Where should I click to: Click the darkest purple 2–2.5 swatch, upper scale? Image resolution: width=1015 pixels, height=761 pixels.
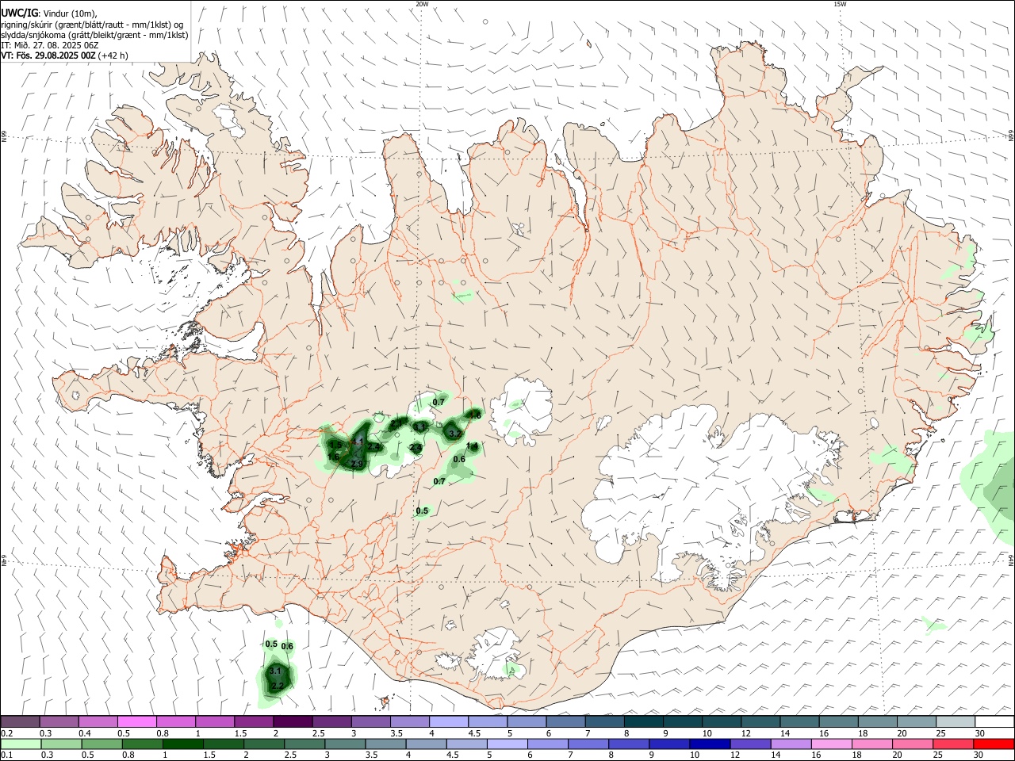pyautogui.click(x=293, y=721)
